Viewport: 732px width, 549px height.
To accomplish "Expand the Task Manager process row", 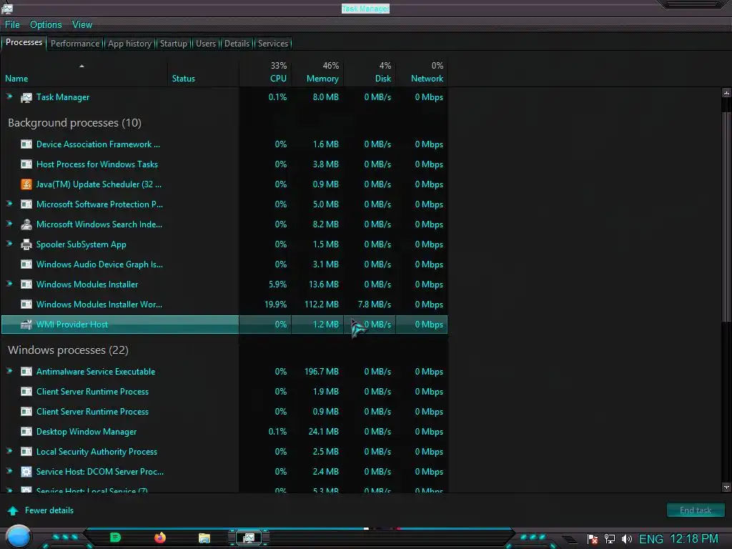I will coord(9,97).
